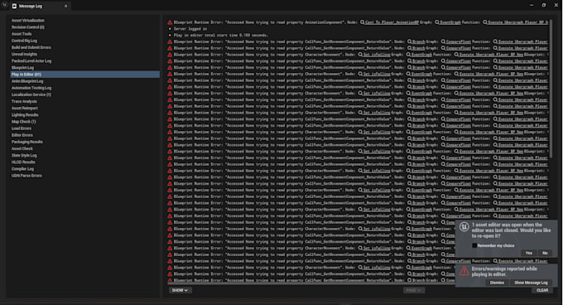The width and height of the screenshot is (563, 305).
Task: Maximize the Message Log window
Action: pos(544,5)
